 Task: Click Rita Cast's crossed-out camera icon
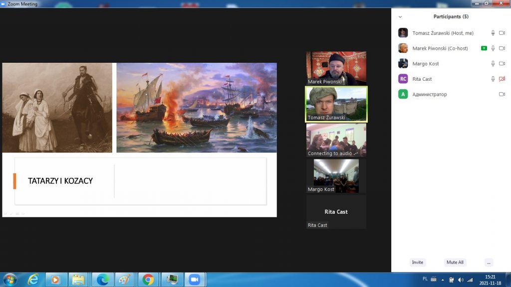pos(502,79)
